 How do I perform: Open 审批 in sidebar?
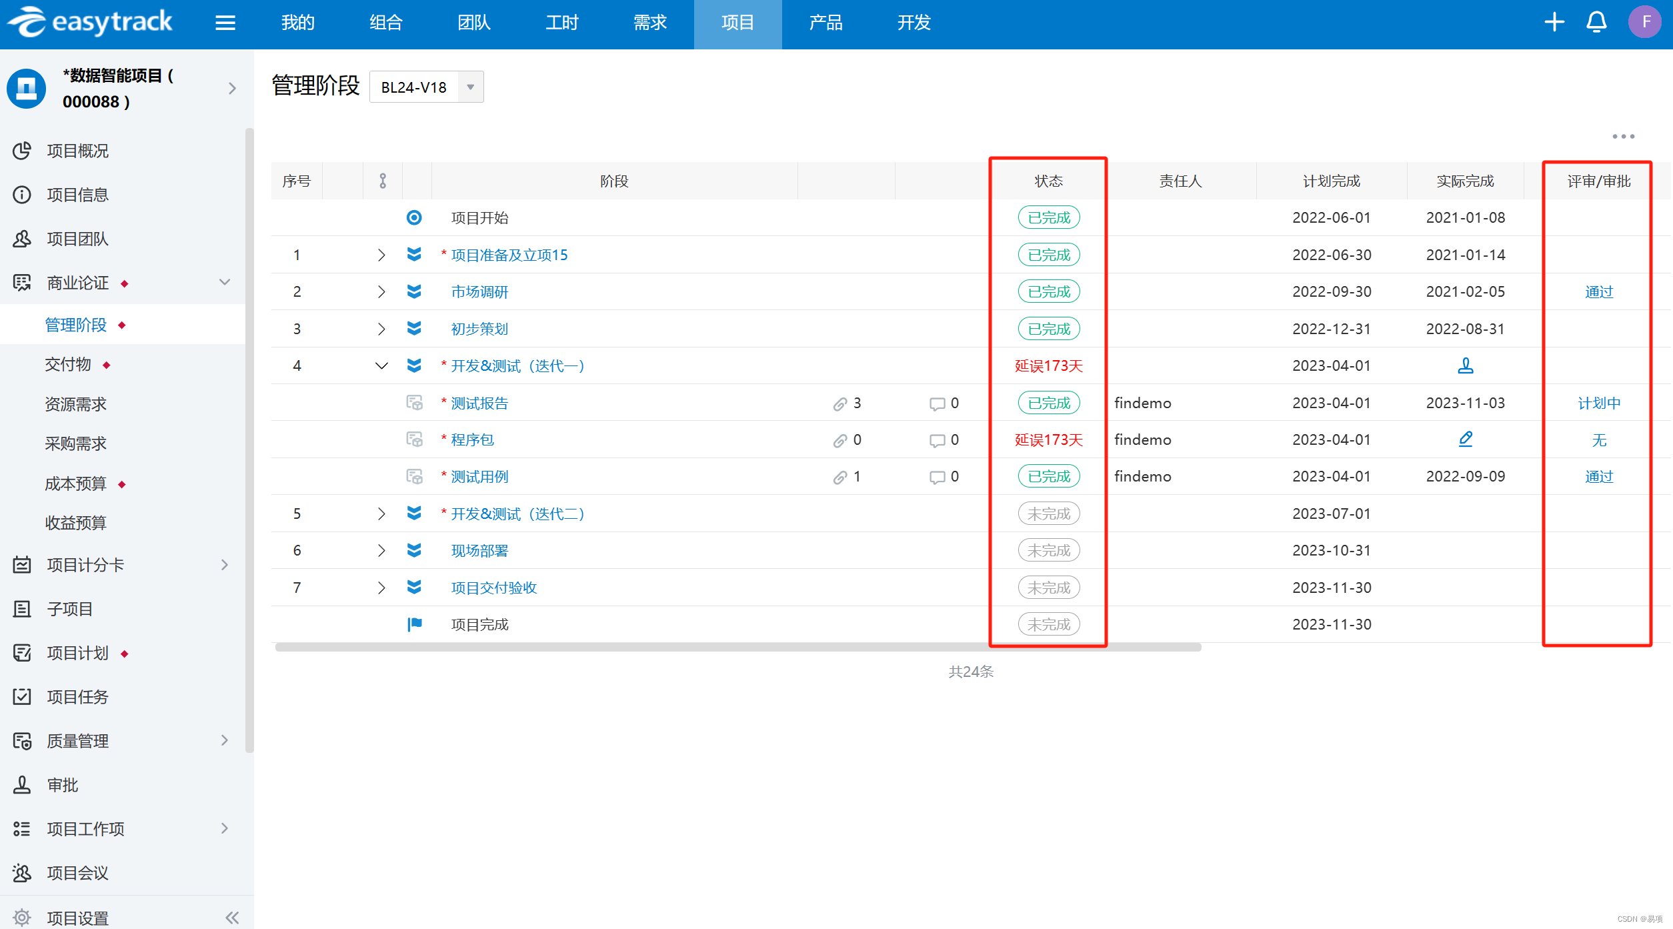tap(63, 785)
